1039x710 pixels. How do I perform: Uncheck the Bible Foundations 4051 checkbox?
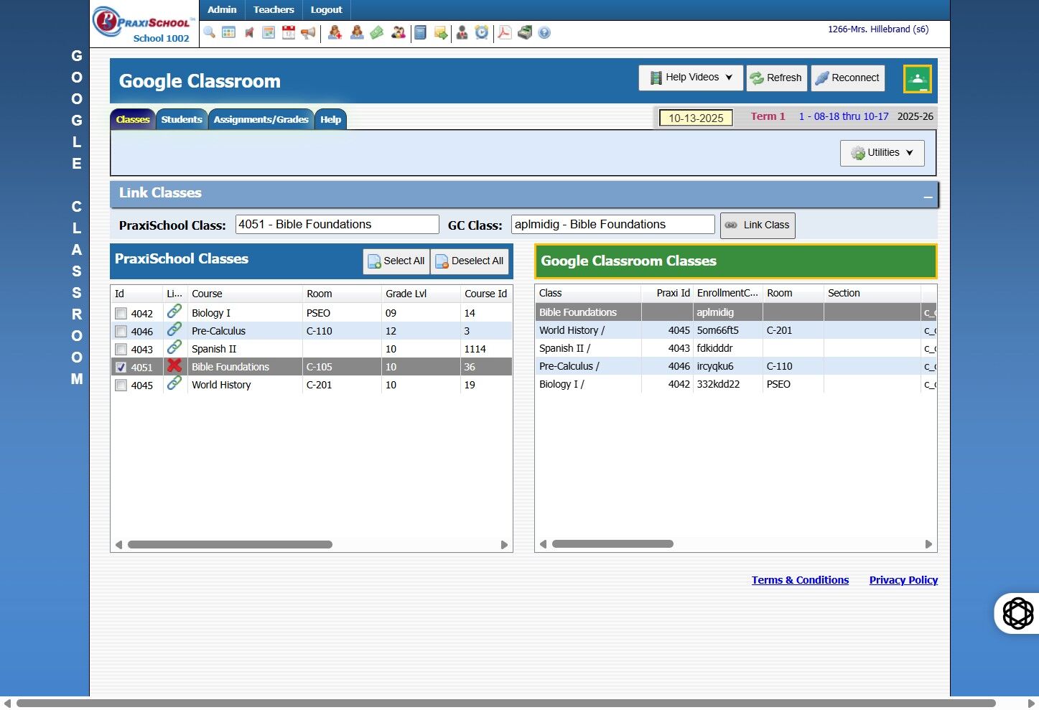[121, 368]
